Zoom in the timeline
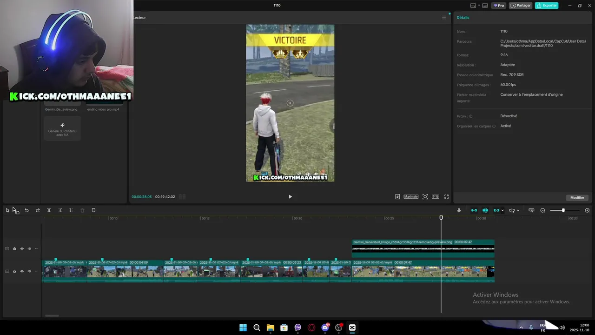The height and width of the screenshot is (335, 595). coord(587,210)
